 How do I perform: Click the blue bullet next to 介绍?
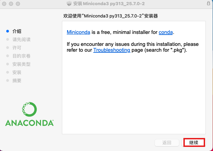(8, 31)
